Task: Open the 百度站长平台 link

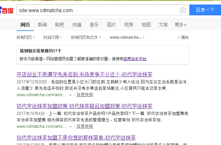Action: pos(135,59)
